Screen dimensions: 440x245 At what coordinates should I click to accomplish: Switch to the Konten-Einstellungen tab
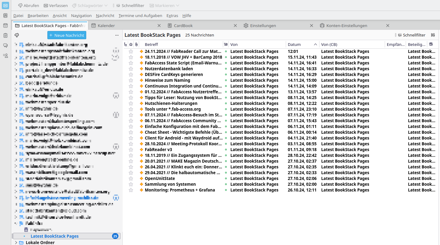point(355,26)
